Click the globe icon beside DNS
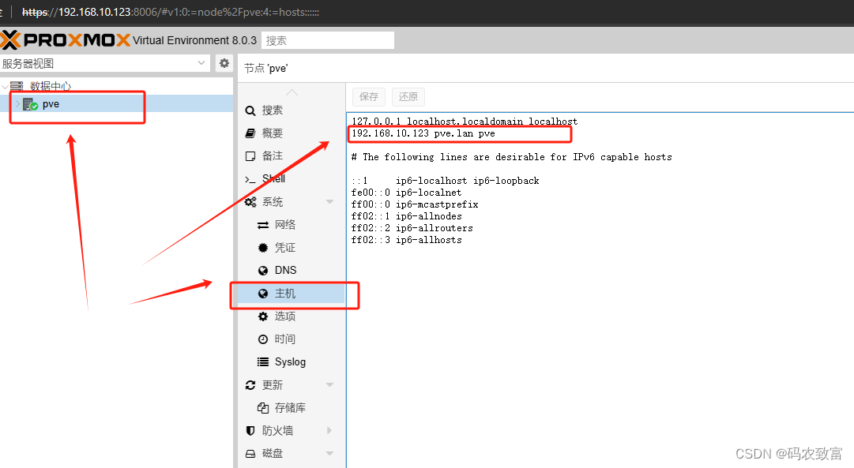 tap(262, 271)
